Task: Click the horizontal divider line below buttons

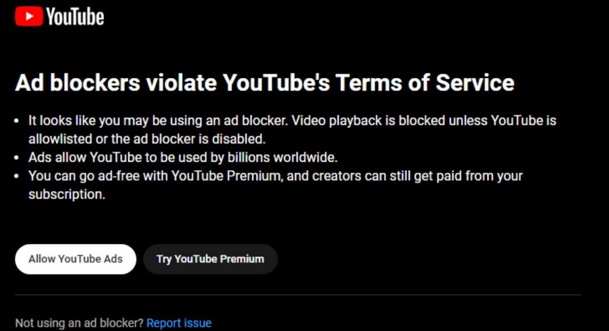Action: coord(298,295)
